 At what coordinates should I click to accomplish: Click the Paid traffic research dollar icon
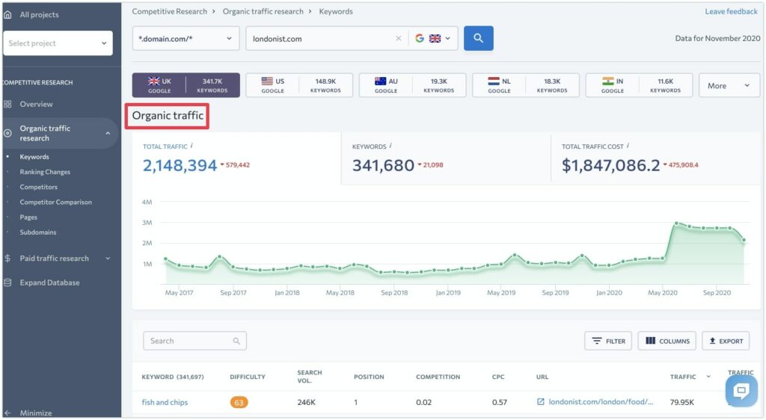coord(7,258)
